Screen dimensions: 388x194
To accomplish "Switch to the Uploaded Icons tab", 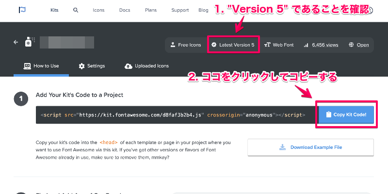I will pos(146,66).
